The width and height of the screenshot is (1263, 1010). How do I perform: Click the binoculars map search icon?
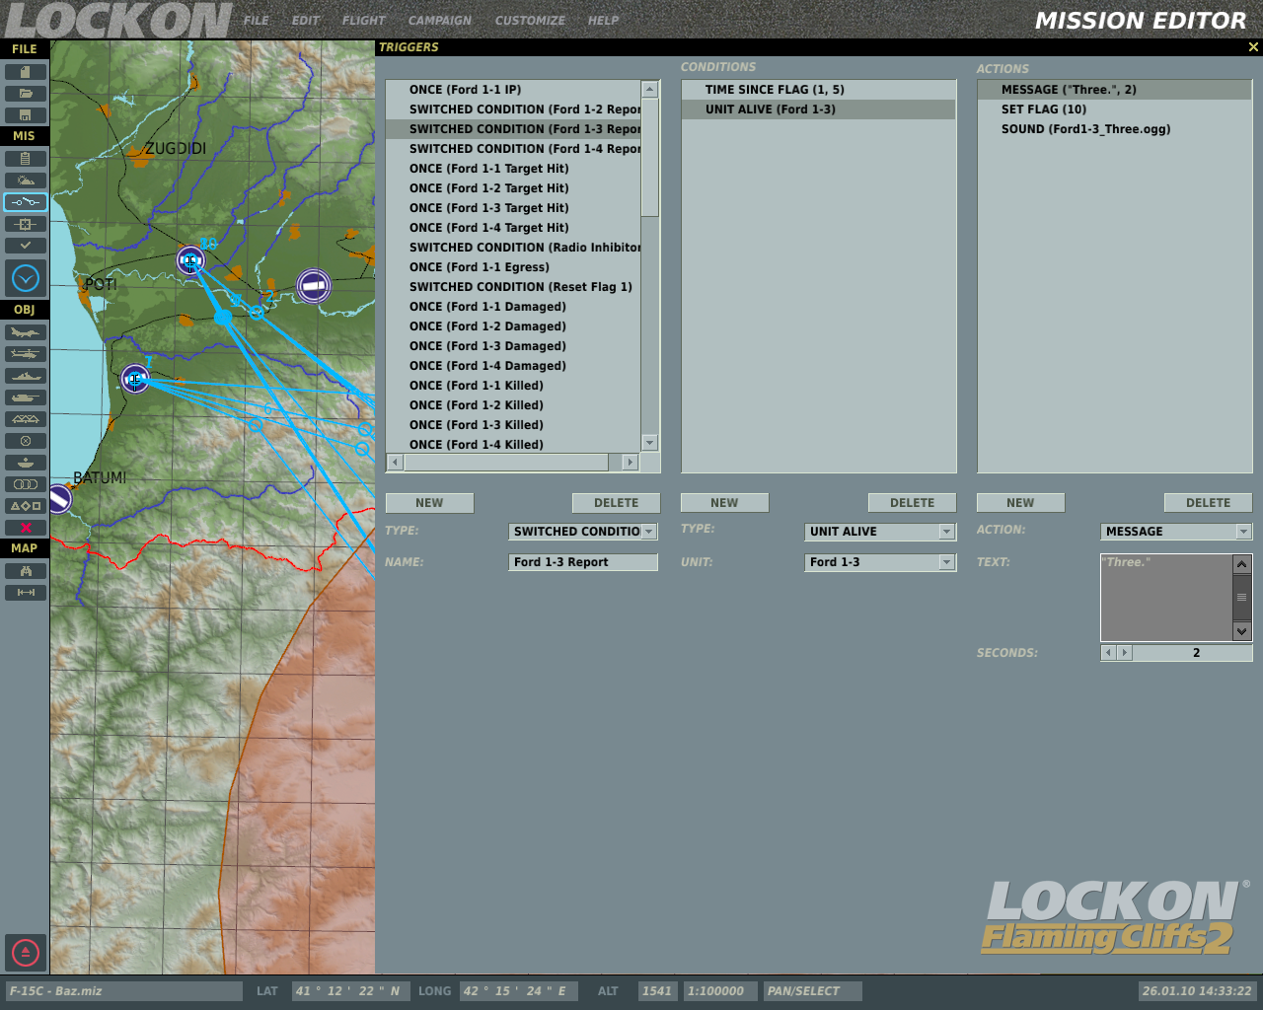26,571
